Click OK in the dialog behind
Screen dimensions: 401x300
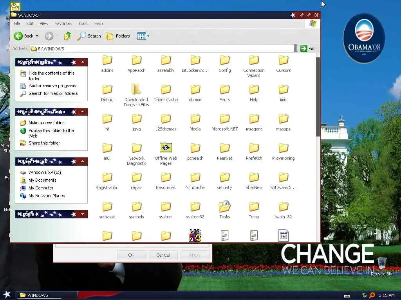[132, 255]
